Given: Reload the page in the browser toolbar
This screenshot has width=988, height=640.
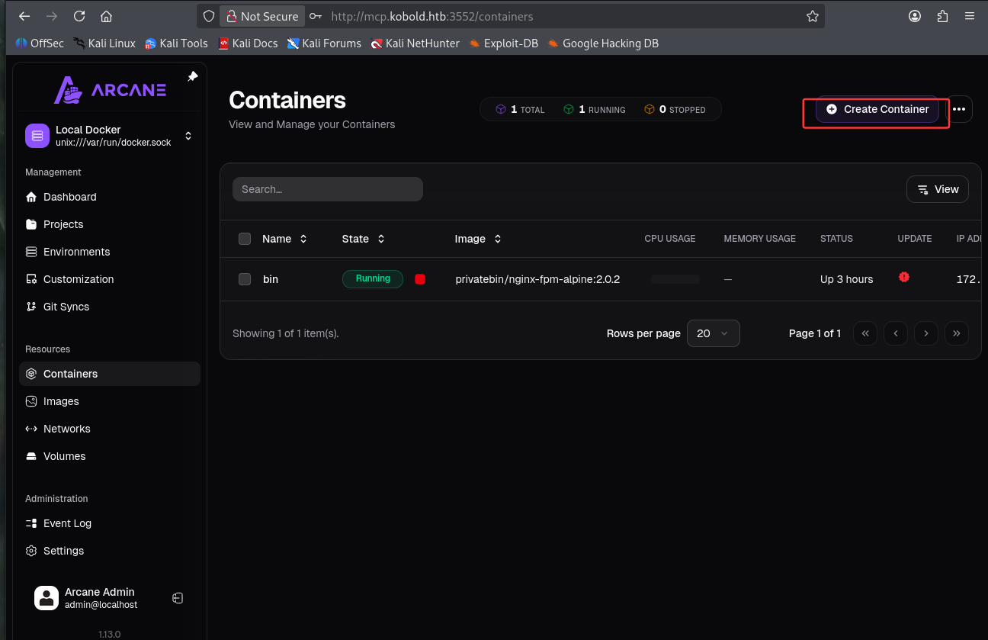Looking at the screenshot, I should (x=79, y=16).
